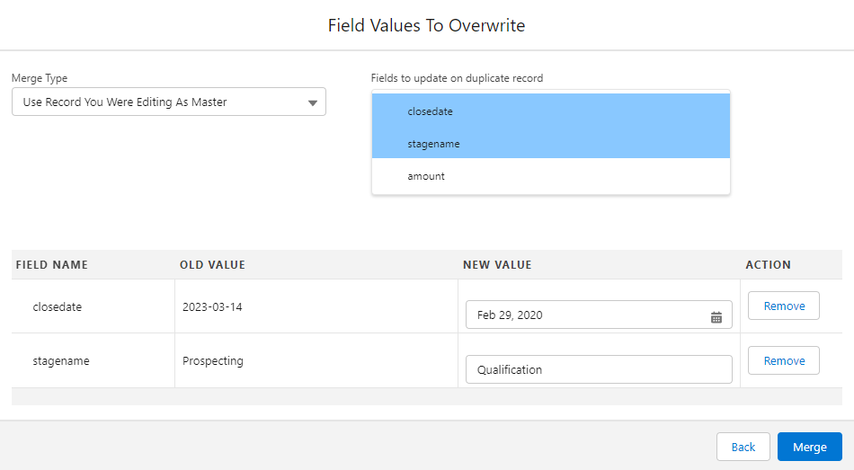Viewport: 854px width, 470px height.
Task: Click the old value 2023-03-14
Action: pos(212,306)
